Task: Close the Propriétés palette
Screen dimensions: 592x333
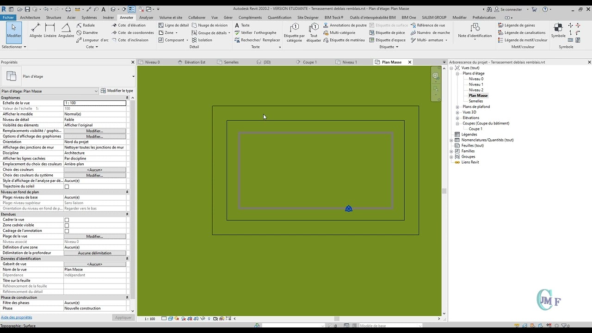Action: tap(133, 62)
